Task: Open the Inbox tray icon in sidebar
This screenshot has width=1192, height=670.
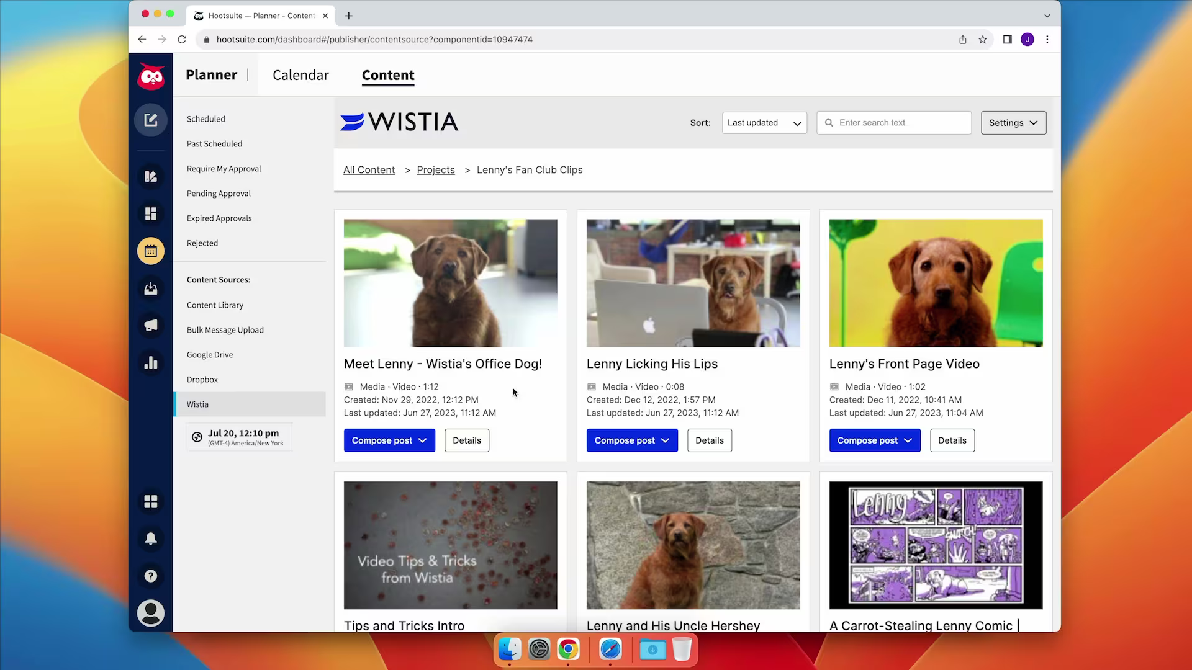Action: [151, 288]
